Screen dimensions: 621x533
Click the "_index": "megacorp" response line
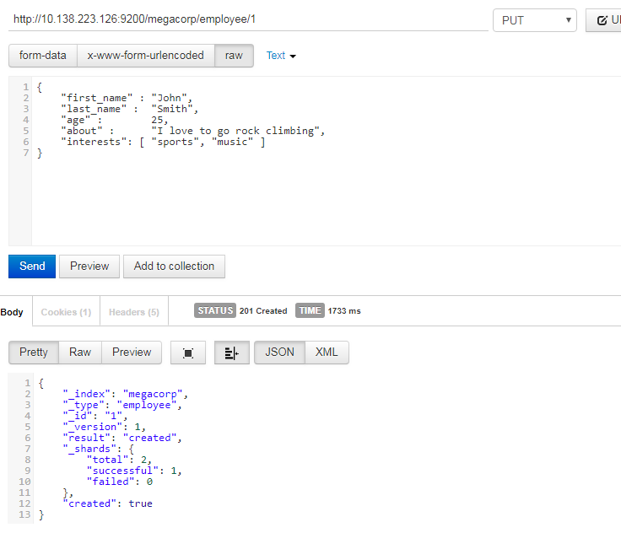click(125, 394)
